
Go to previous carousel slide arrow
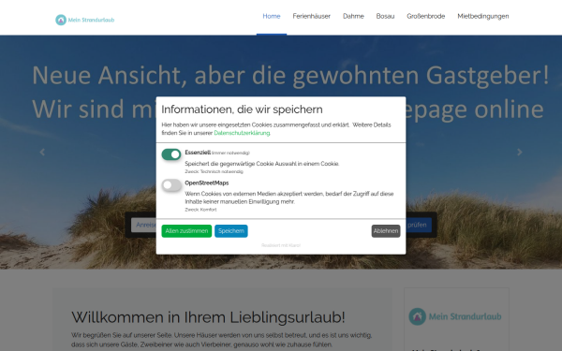(x=42, y=153)
